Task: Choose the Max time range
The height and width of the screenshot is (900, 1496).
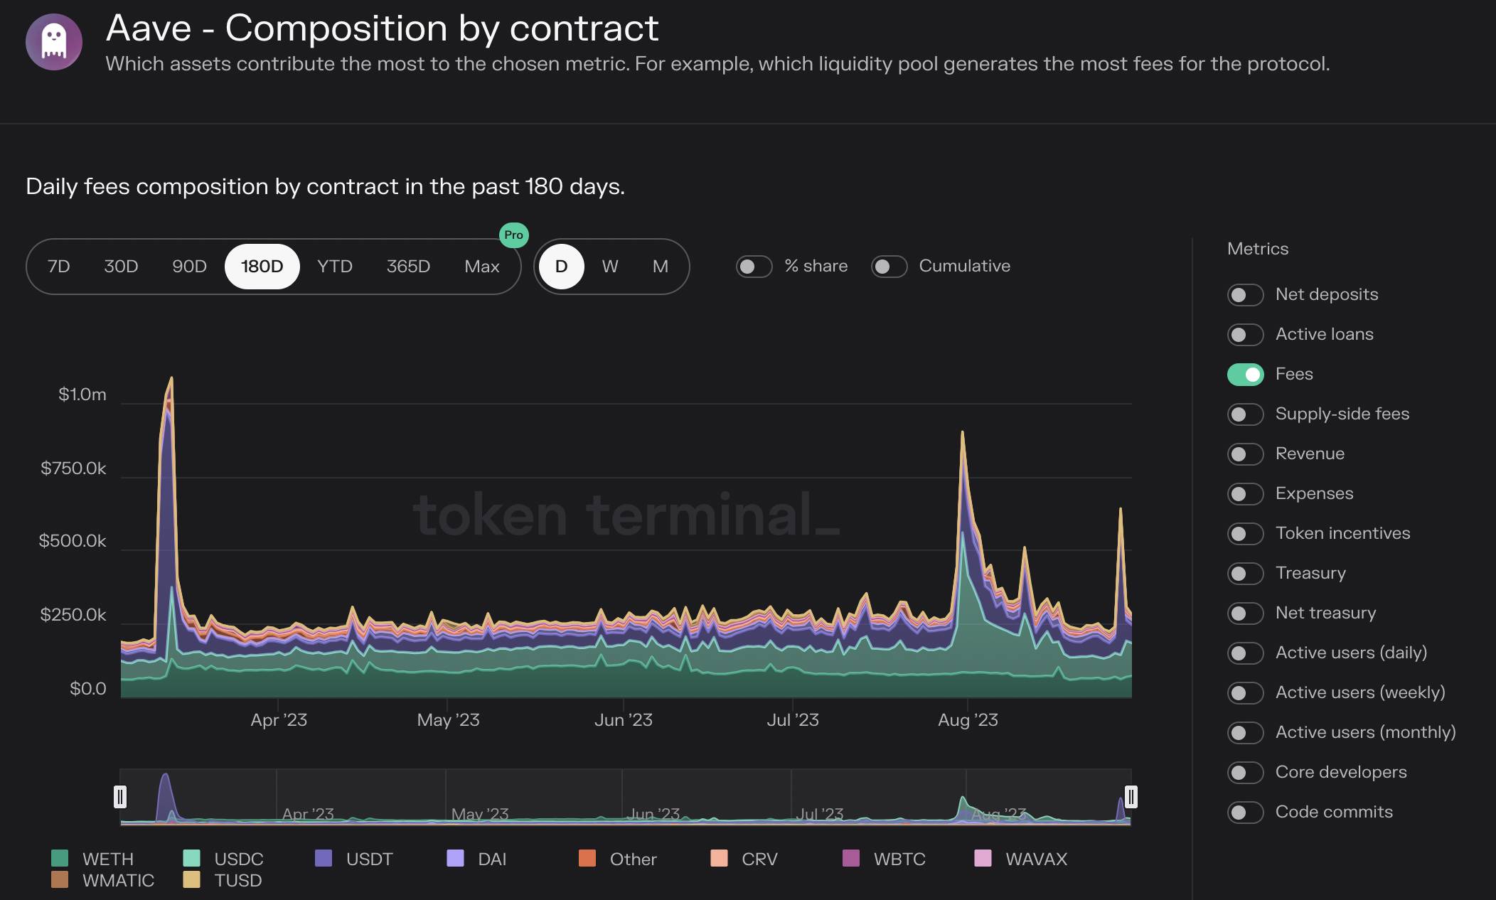Action: tap(482, 267)
